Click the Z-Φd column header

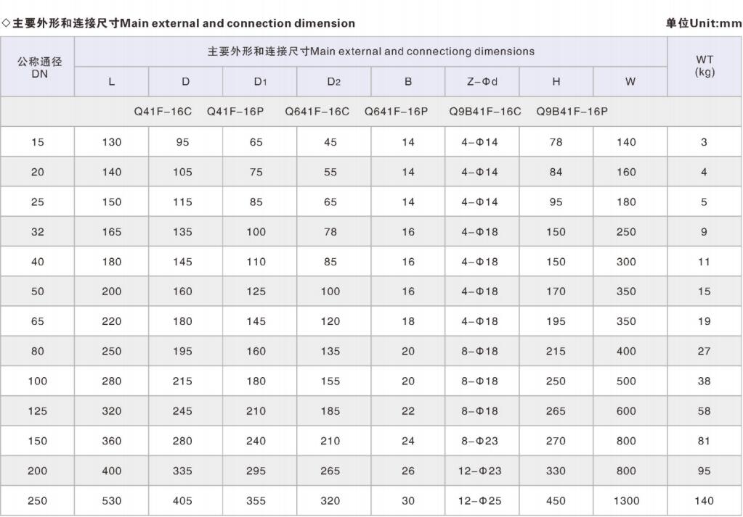(x=482, y=82)
